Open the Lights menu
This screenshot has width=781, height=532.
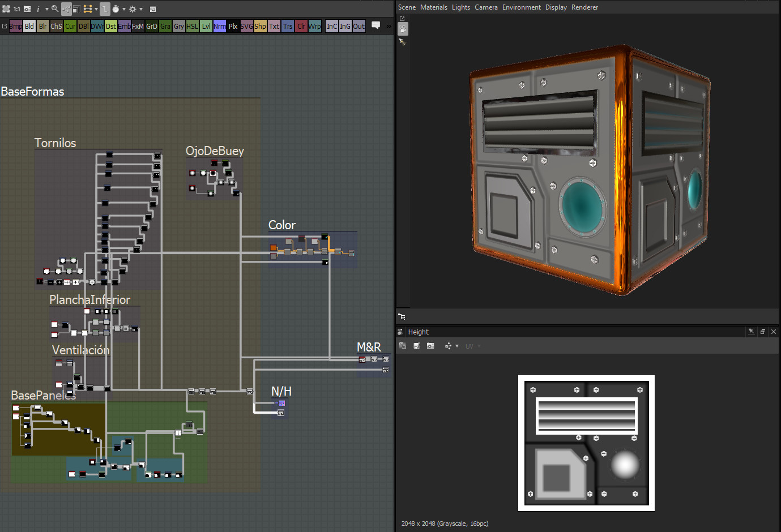coord(461,7)
